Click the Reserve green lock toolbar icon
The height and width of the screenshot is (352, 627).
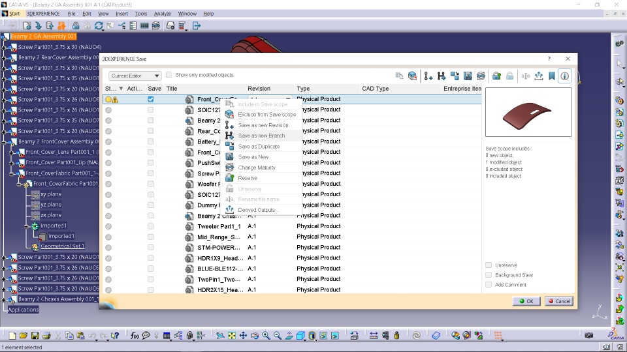point(496,76)
